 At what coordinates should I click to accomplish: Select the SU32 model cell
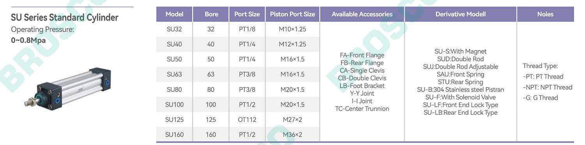pos(174,29)
